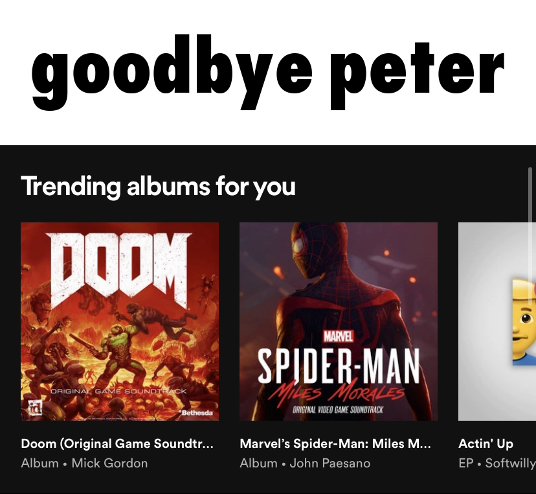Click Marvel's Spider-Man: Miles M... title

(335, 443)
